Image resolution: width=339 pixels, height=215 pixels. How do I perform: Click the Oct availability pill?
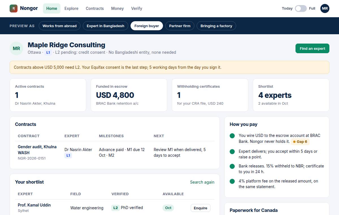coord(168,208)
